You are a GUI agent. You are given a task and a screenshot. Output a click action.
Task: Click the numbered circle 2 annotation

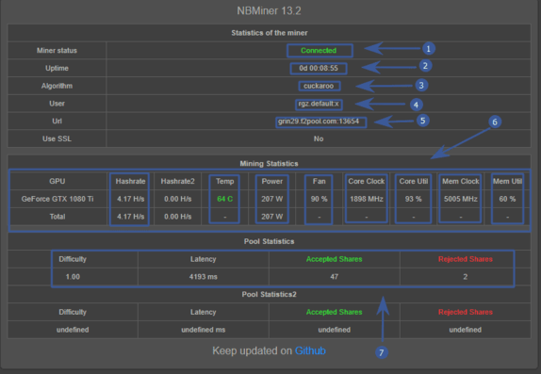click(425, 66)
